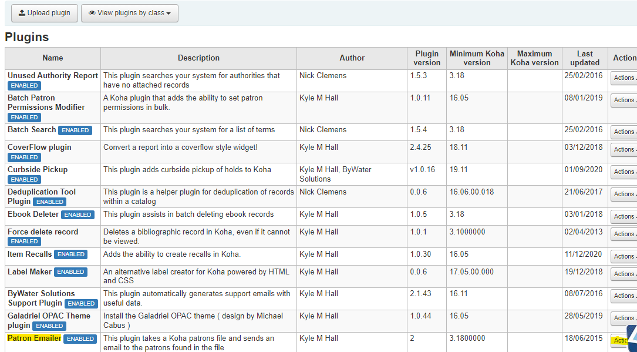Open Actions for Deduplication Tool Plugin
Image resolution: width=637 pixels, height=352 pixels.
pos(624,194)
